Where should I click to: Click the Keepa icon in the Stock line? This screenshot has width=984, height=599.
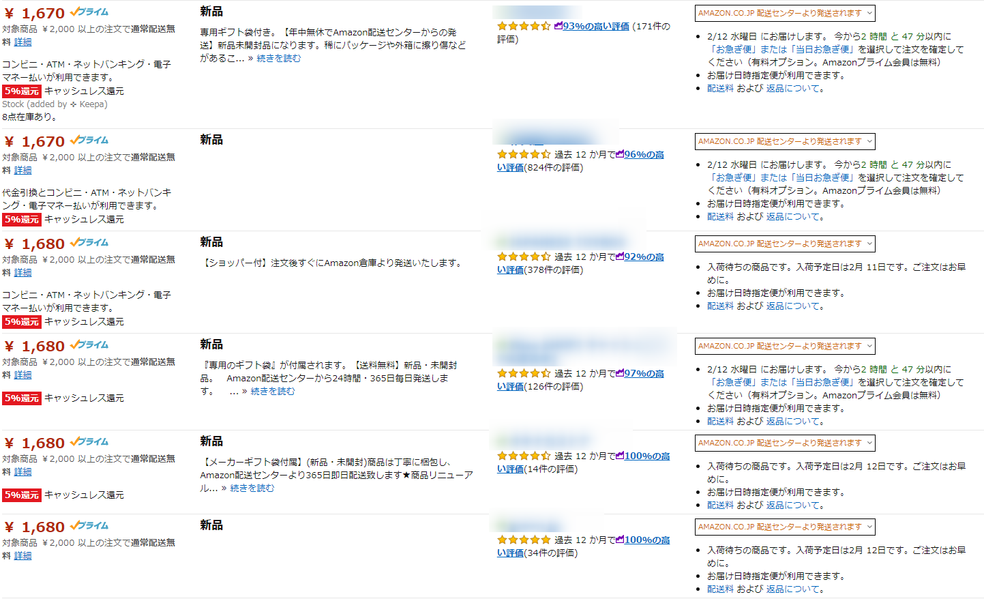74,104
